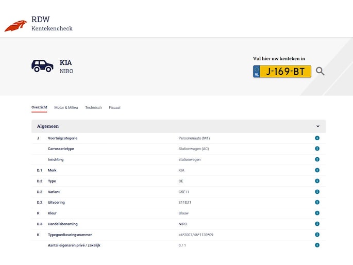Open info for Aantal eigenaren row

pos(317,245)
